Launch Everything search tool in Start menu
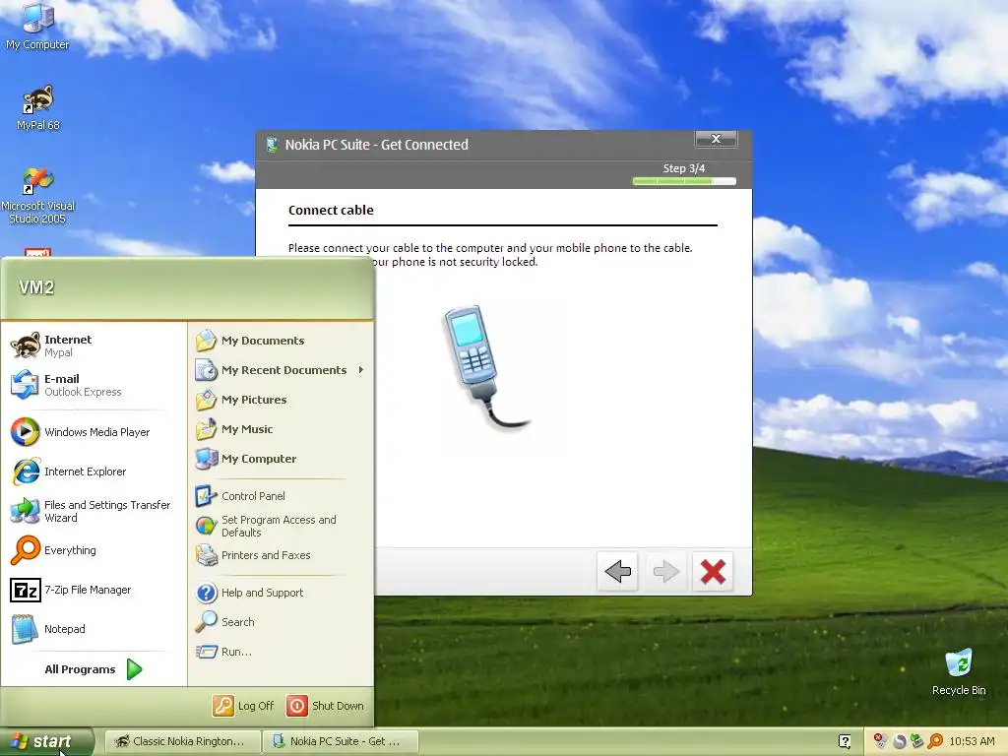1008x756 pixels. pos(94,550)
